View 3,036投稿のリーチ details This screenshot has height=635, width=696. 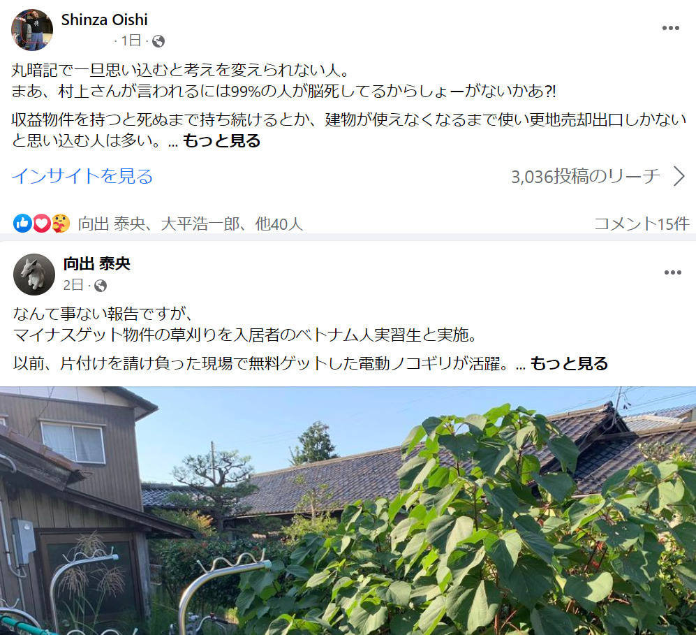(x=586, y=177)
